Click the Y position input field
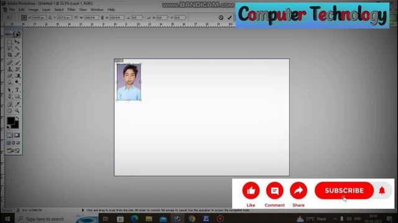The width and height of the screenshot is (398, 223). (x=64, y=17)
